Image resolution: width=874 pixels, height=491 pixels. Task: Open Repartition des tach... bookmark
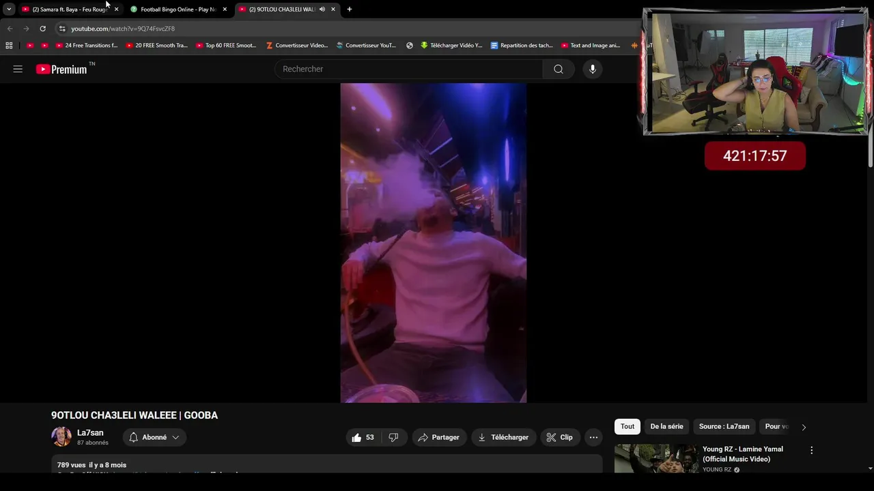click(x=522, y=46)
